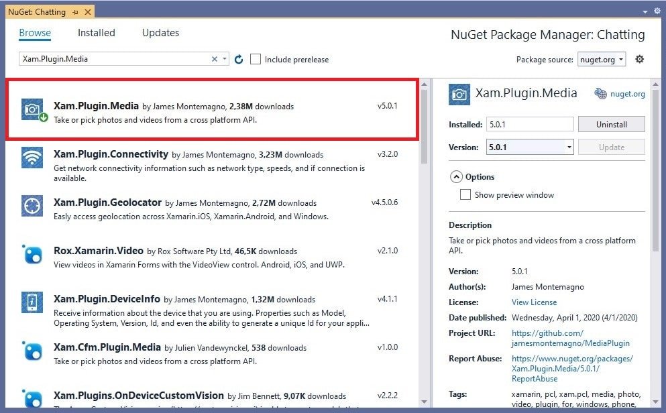The image size is (666, 413).
Task: Click the refresh search results icon
Action: click(x=239, y=60)
